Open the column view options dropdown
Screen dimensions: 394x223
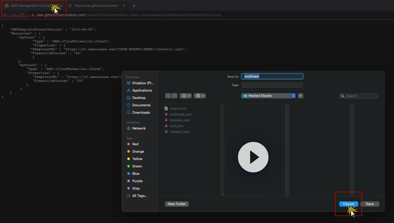[x=186, y=96]
